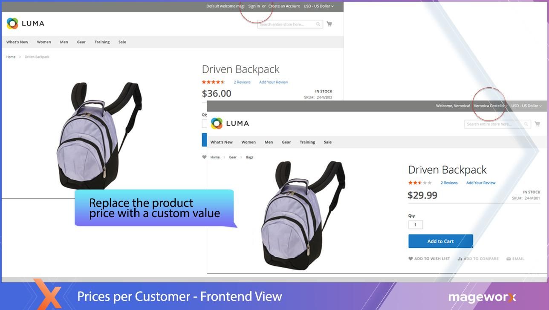The width and height of the screenshot is (549, 310).
Task: Open the Women menu in the back window navigation
Action: click(x=44, y=42)
